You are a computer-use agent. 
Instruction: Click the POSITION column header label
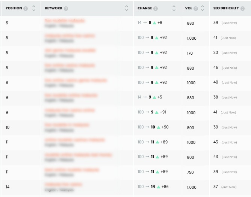click(x=14, y=8)
